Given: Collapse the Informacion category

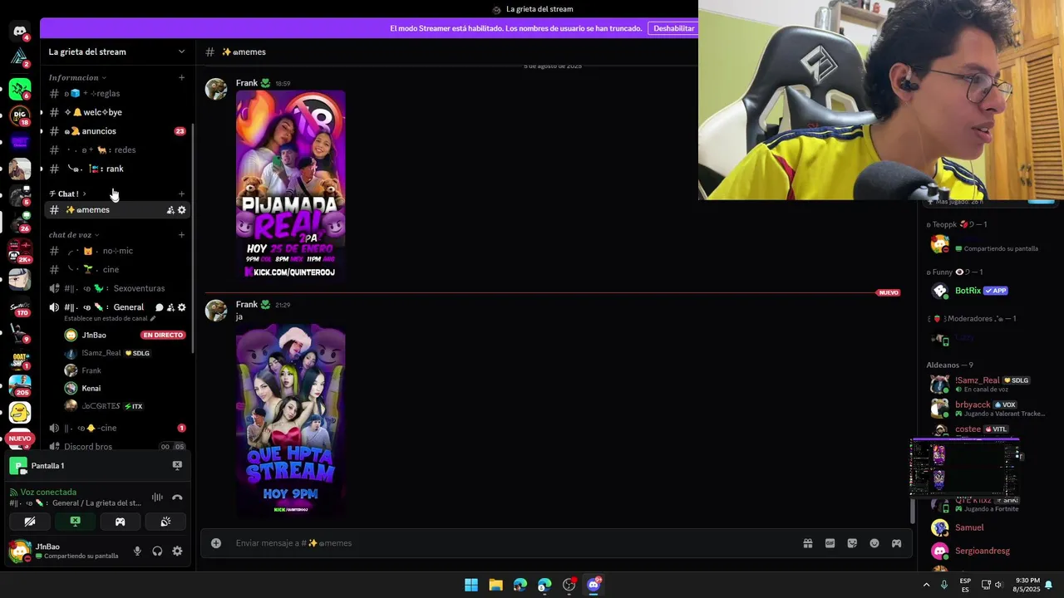Looking at the screenshot, I should pyautogui.click(x=77, y=77).
